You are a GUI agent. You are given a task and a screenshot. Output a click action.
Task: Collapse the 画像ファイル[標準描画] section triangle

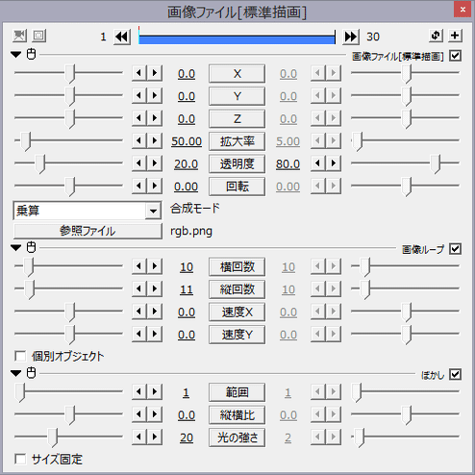(x=15, y=55)
